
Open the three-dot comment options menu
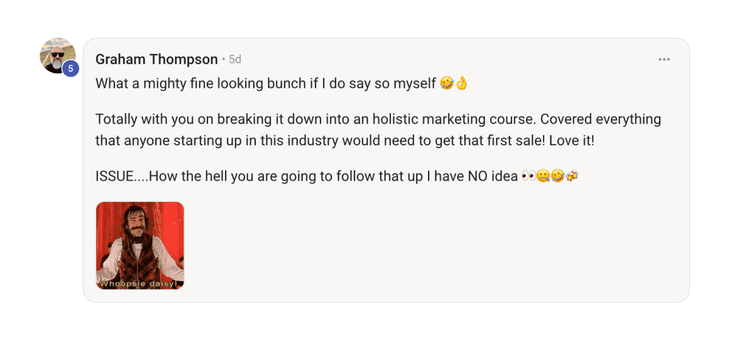(664, 60)
